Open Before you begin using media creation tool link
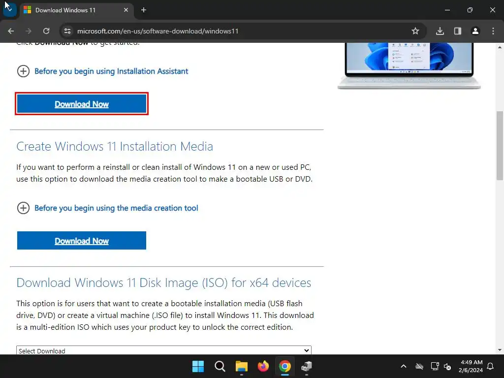504x378 pixels. pos(116,208)
